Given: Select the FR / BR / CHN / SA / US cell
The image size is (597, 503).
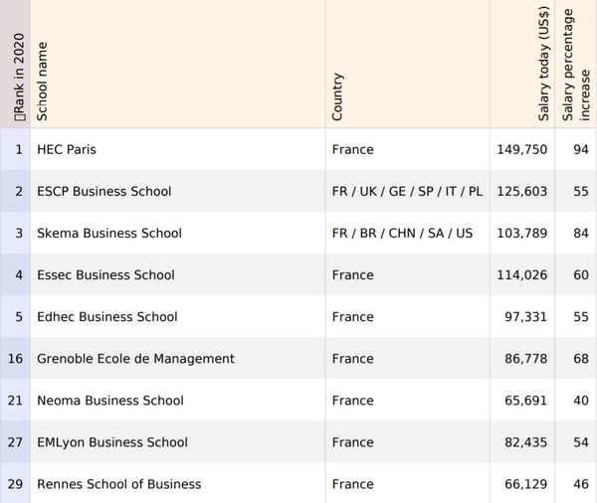Looking at the screenshot, I should [402, 234].
